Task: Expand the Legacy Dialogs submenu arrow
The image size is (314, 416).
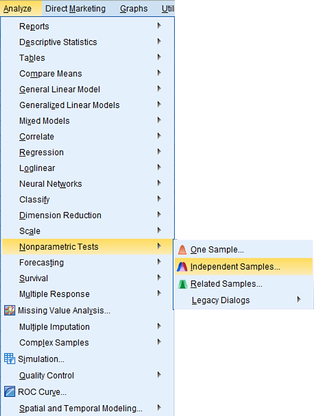Action: tap(299, 299)
